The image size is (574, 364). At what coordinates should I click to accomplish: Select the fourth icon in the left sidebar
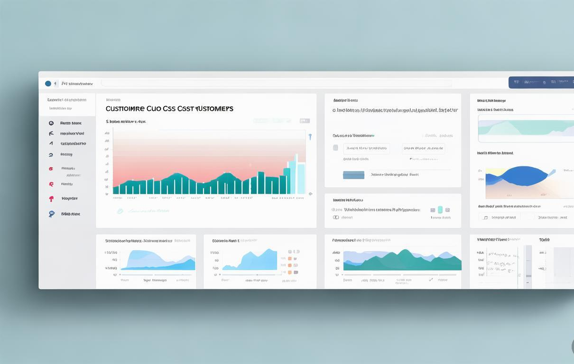coord(51,155)
